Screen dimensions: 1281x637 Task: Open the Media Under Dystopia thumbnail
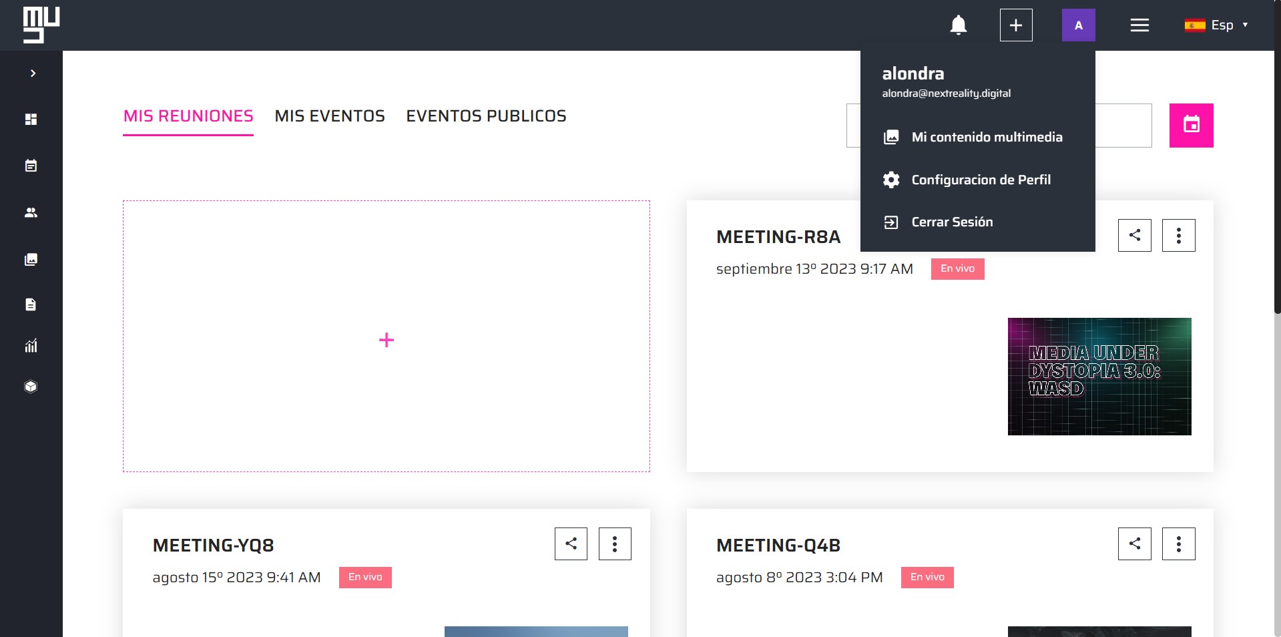tap(1099, 377)
